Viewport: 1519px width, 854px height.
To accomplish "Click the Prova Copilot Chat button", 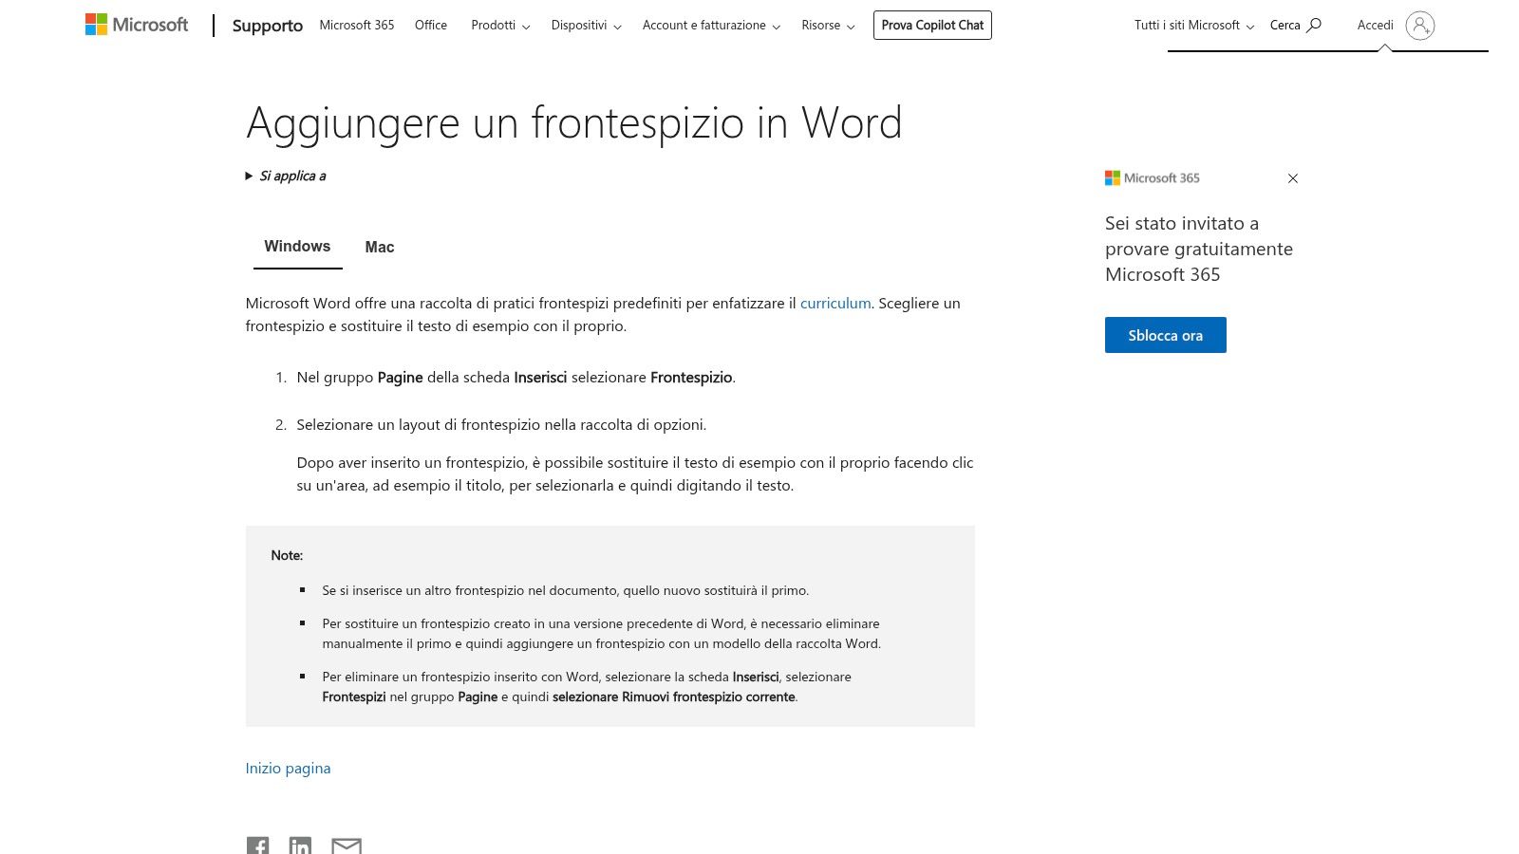I will (x=932, y=25).
